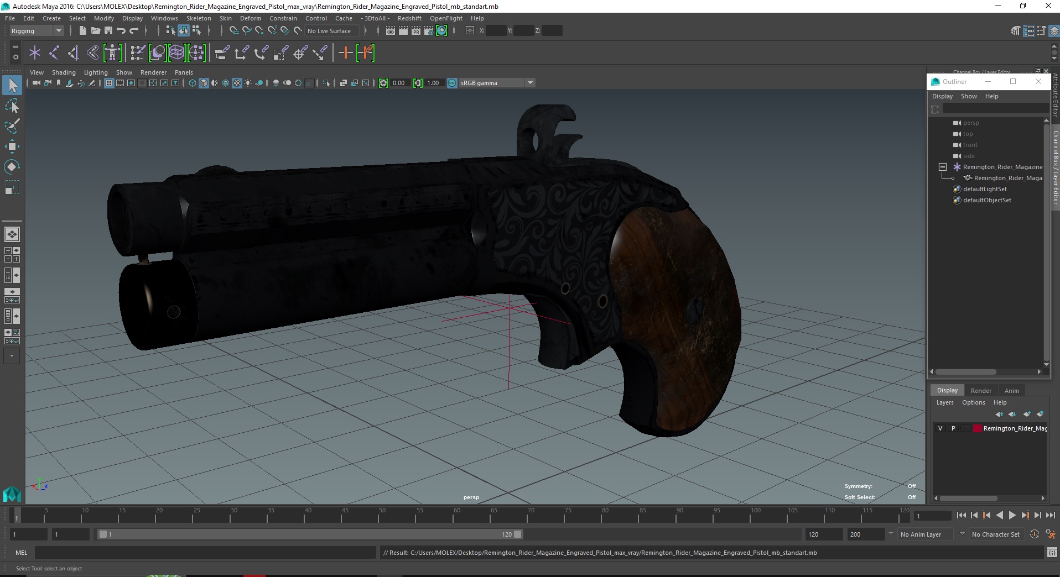Toggle layer visibility V box
1060x577 pixels.
pyautogui.click(x=940, y=428)
